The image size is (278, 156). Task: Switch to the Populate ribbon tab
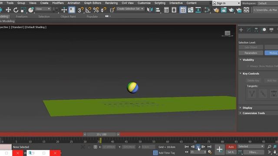point(92,16)
